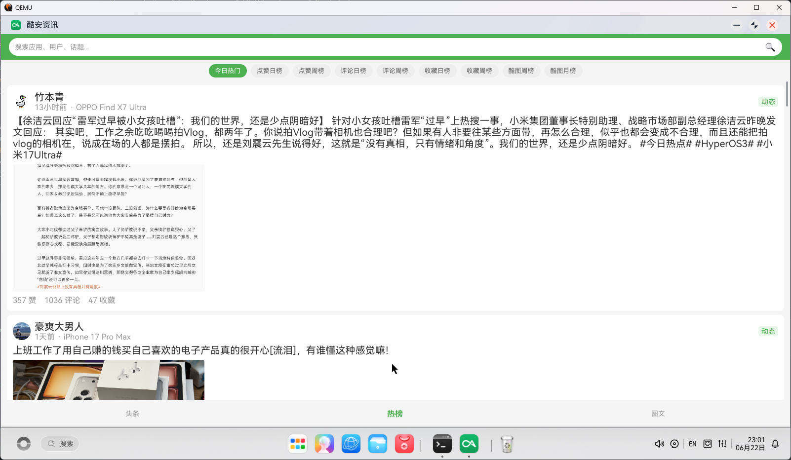
Task: Open the 酷图周榜 tab
Action: pyautogui.click(x=521, y=71)
